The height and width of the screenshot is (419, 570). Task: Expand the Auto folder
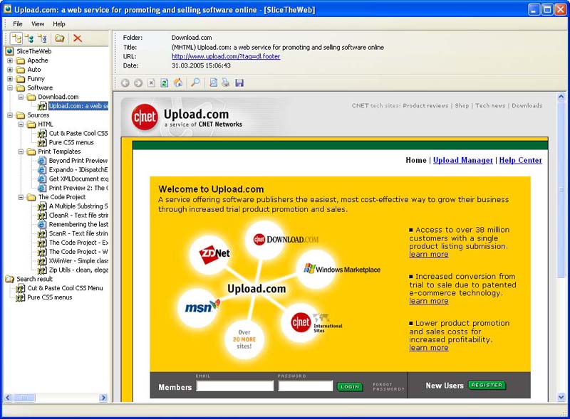[10, 69]
